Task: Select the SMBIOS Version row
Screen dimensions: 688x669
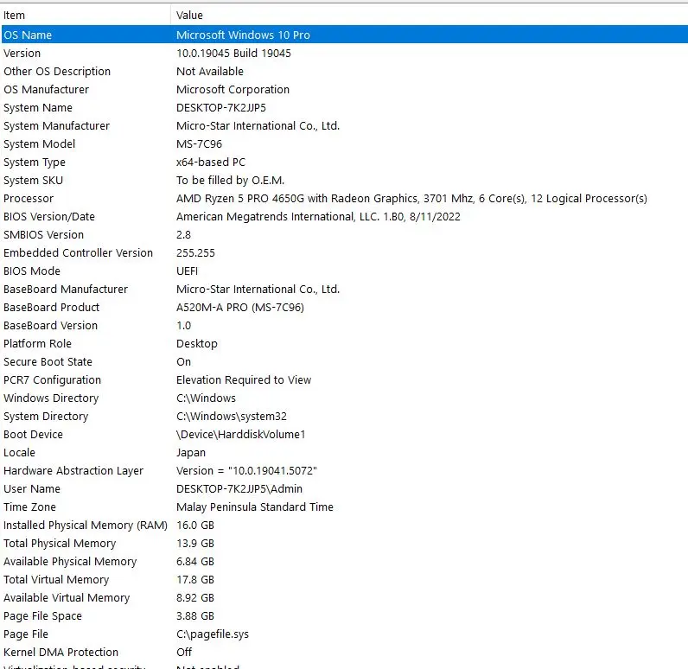Action: [x=344, y=235]
